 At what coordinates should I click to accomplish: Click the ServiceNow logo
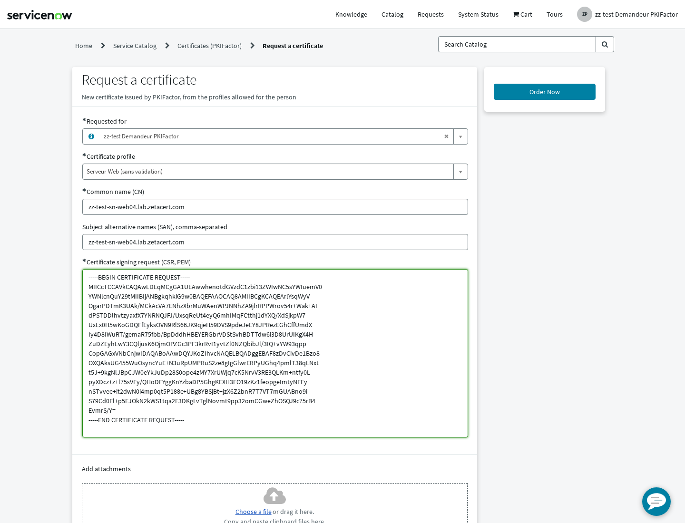coord(39,15)
